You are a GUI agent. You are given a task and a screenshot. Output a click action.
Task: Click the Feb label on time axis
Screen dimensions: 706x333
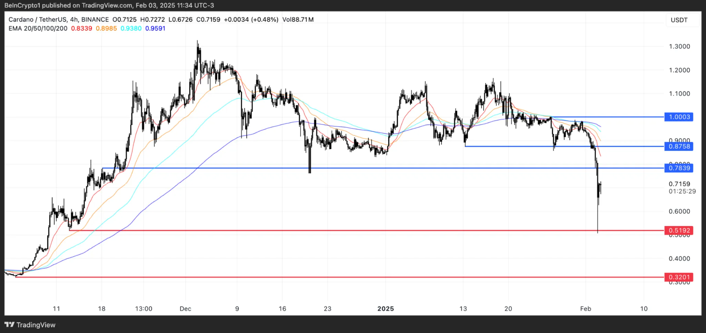click(586, 308)
